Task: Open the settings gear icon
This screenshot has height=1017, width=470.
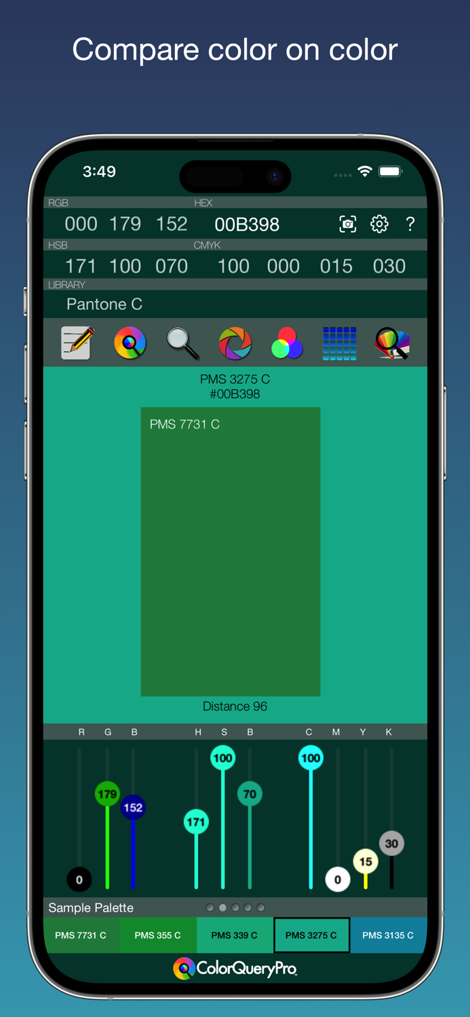Action: [x=379, y=224]
